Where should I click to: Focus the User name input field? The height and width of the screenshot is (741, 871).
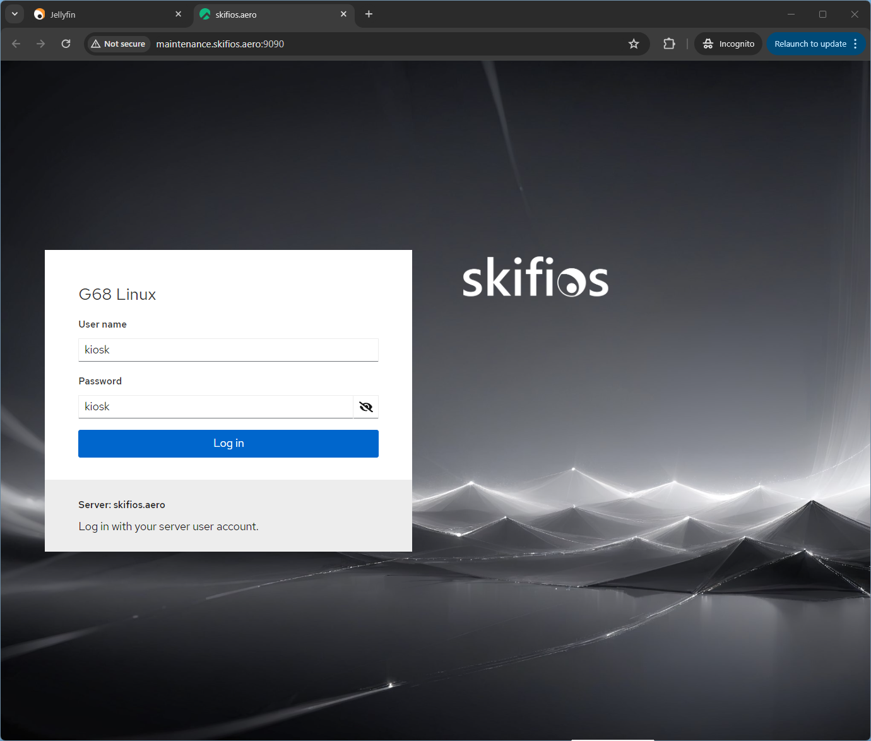(228, 350)
